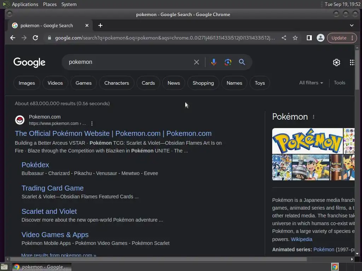Open Google quick settings gear
The image size is (362, 271).
(x=337, y=62)
